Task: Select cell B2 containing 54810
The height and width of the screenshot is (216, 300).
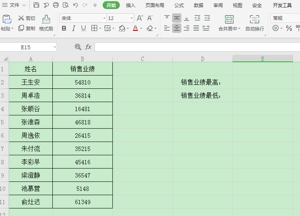Action: [x=82, y=82]
